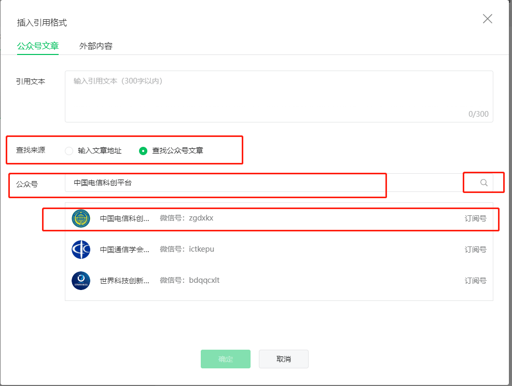512x386 pixels.
Task: Click the 插入引用格式 dialog title
Action: point(42,22)
